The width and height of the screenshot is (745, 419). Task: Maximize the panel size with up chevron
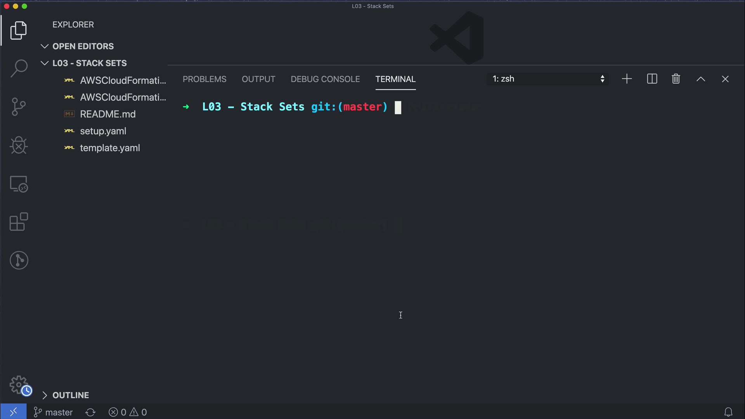[701, 79]
